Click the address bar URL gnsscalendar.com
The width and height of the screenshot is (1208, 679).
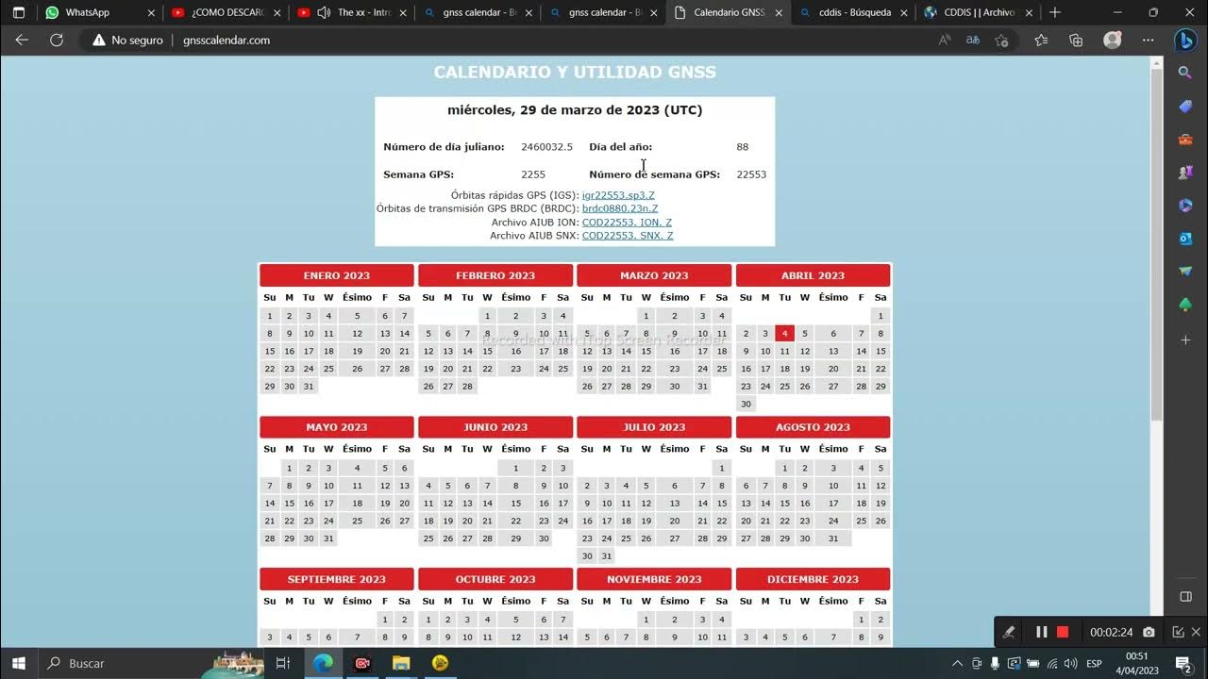pos(226,41)
